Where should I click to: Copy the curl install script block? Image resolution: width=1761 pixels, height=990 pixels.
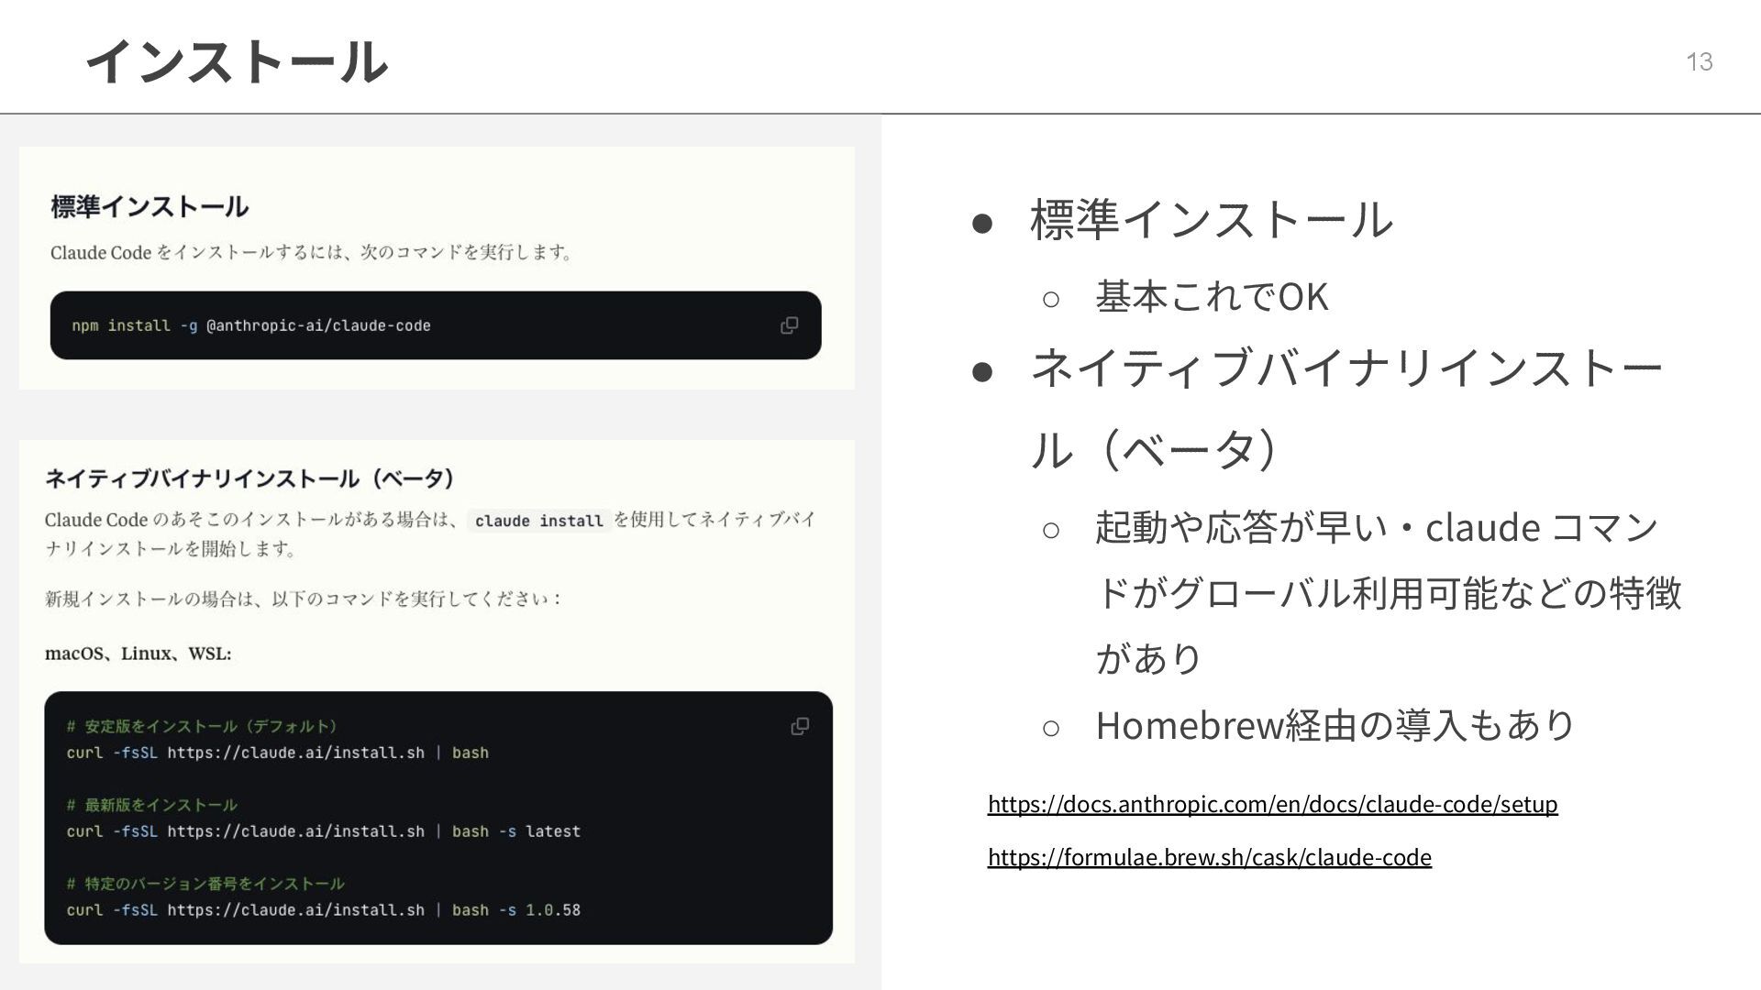[x=800, y=726]
